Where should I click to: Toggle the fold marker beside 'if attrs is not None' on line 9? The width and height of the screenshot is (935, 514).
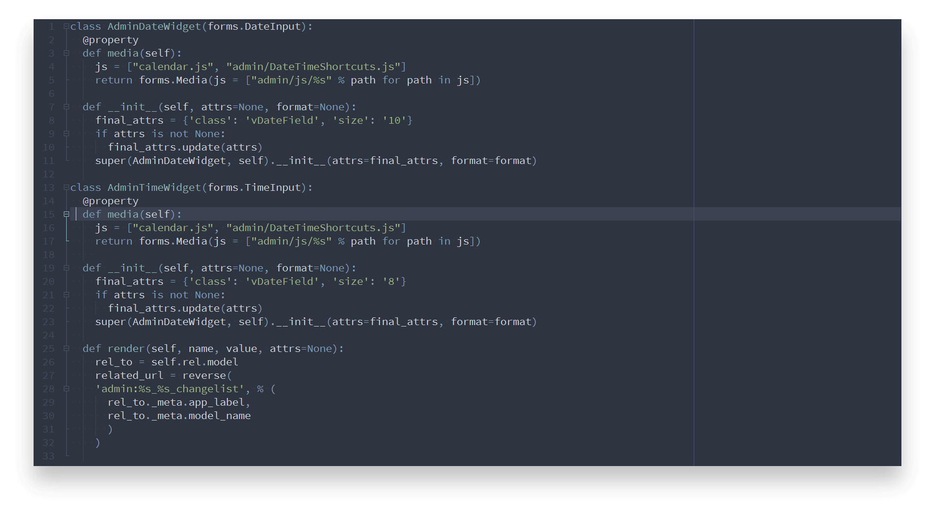click(x=65, y=134)
